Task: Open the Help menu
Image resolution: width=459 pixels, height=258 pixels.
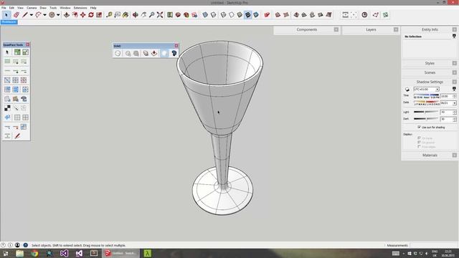Action: pyautogui.click(x=93, y=8)
